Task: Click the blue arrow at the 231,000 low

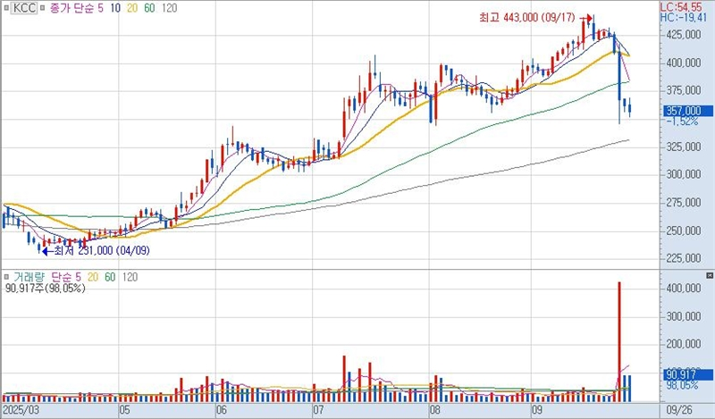Action: tap(49, 251)
